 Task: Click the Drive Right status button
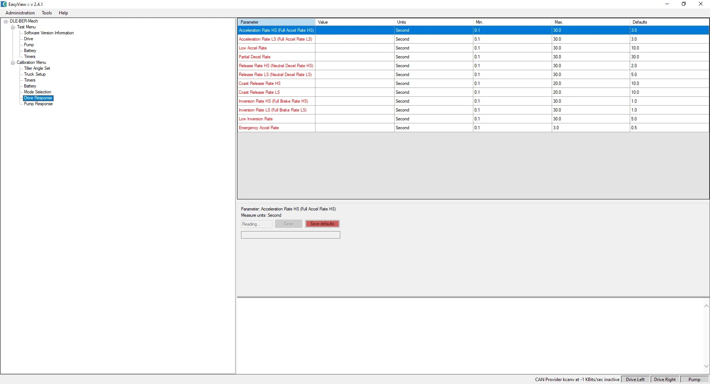pos(665,379)
